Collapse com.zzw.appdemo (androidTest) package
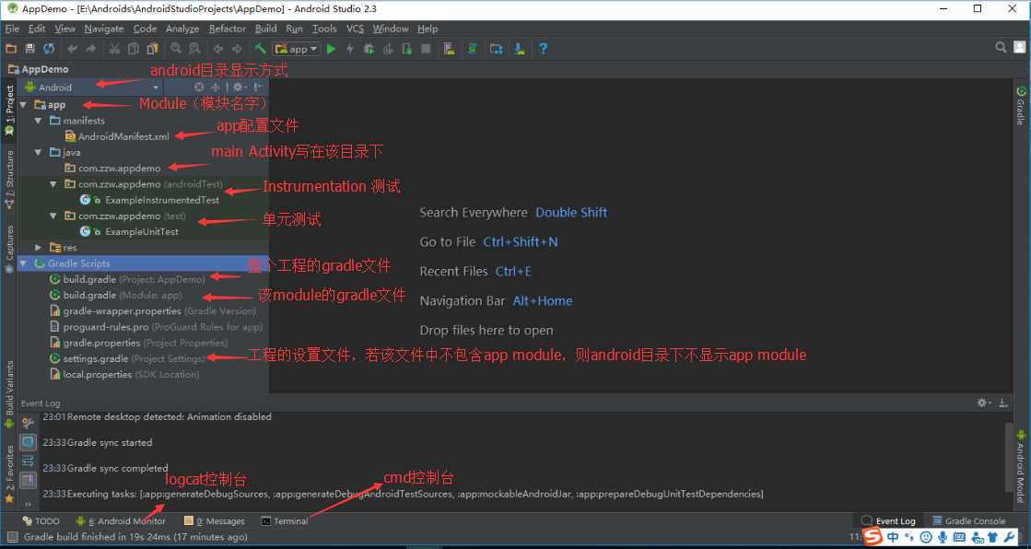Image resolution: width=1031 pixels, height=549 pixels. pos(53,184)
